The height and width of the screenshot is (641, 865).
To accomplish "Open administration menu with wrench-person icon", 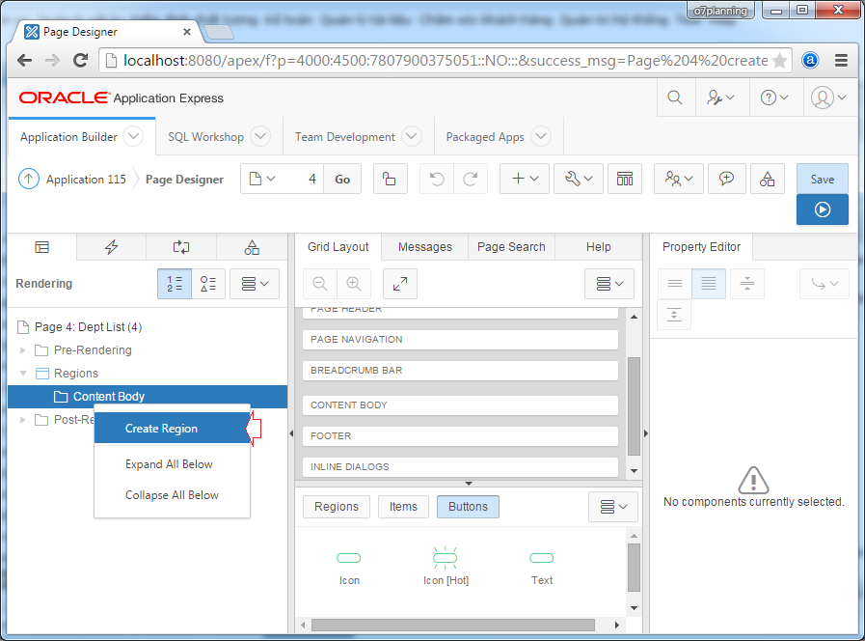I will [720, 98].
